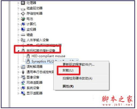Choose Uninstall (卸载) from context menu
Screen dimensions: 137x109
(68, 71)
